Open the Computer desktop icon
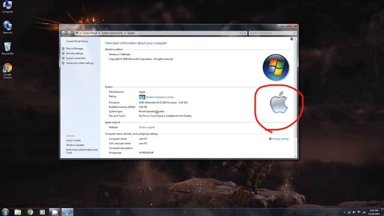 [7, 7]
